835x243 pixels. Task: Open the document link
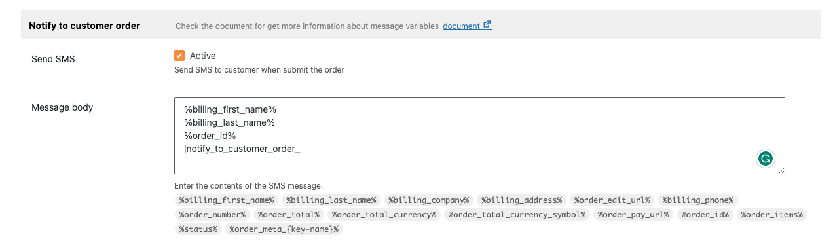(x=461, y=26)
